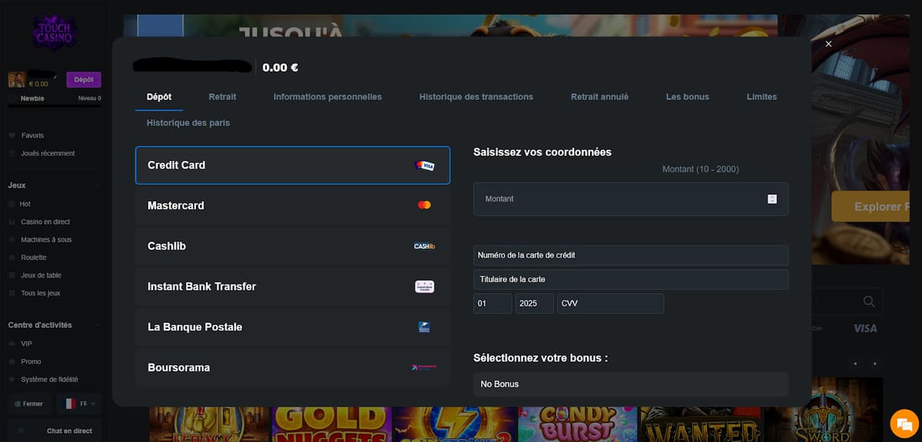Close the deposit dialog with X
The image size is (922, 442).
point(828,45)
